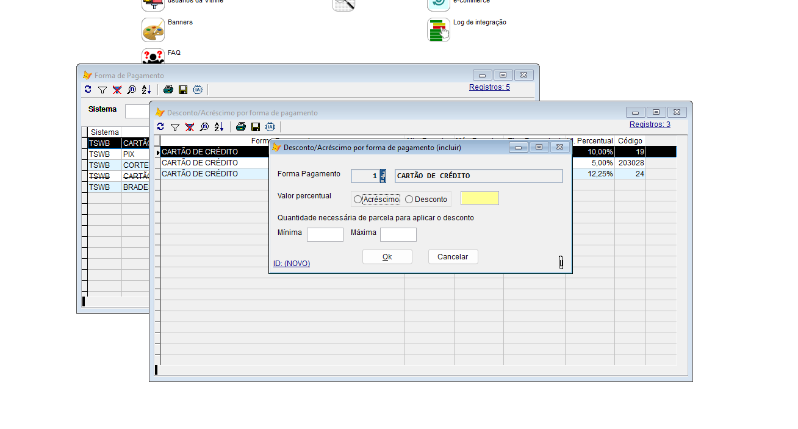The width and height of the screenshot is (798, 429).
Task: Select PIX row in Forma de Pagamento
Action: point(119,154)
